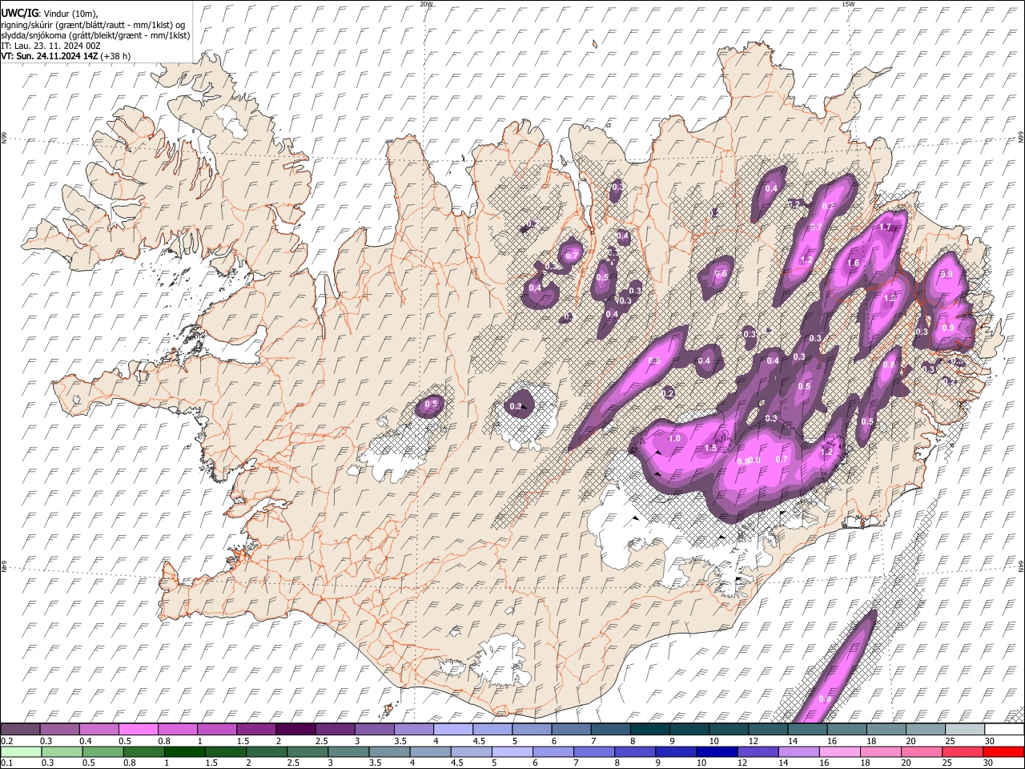Pick the bottom-row swatch starting at 2.5
Image resolution: width=1025 pixels, height=769 pixels.
307,751
